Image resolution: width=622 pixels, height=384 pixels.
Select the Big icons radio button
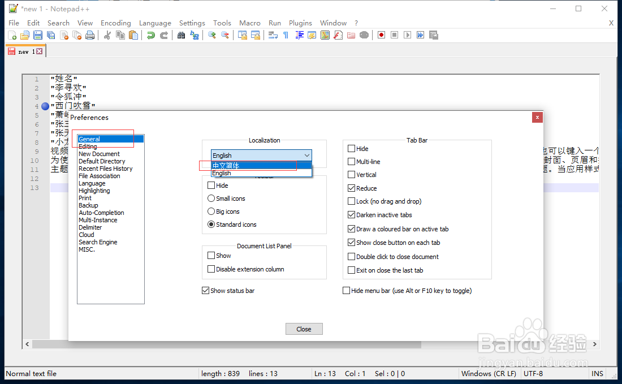click(x=211, y=212)
